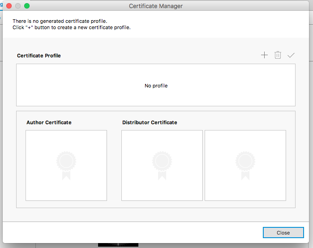Click blank area left of the Close button

(134, 232)
